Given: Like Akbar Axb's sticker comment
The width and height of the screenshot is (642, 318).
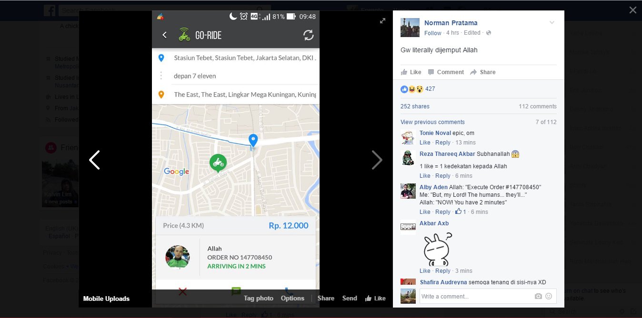Looking at the screenshot, I should click(x=425, y=271).
